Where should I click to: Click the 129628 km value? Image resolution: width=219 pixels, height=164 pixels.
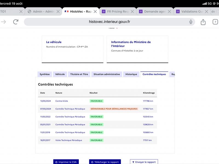[x=148, y=125]
